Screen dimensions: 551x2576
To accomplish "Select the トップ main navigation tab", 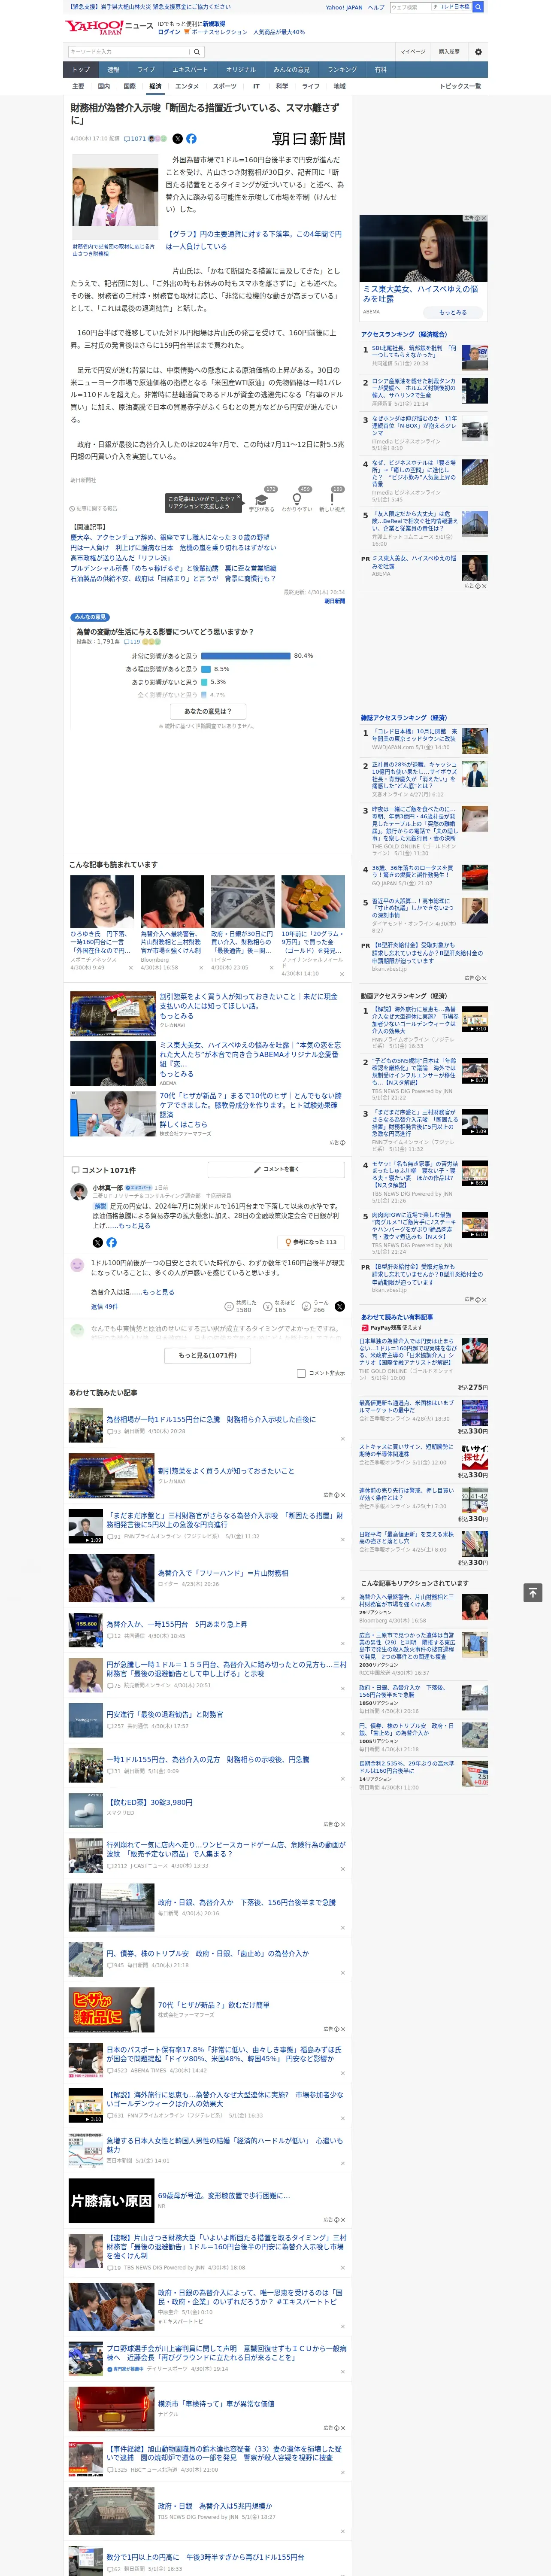I will tap(81, 70).
